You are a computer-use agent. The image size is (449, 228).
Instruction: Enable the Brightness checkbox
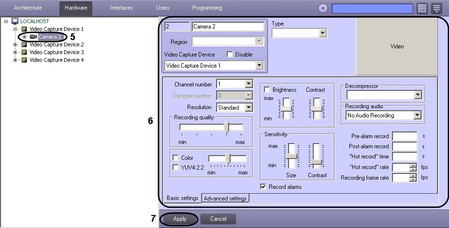pos(267,90)
